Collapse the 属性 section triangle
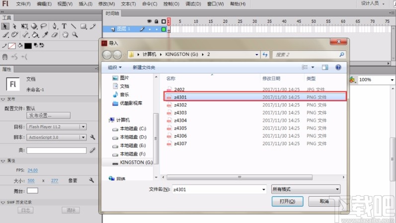Image resolution: width=396 pixels, height=223 pixels. 3,161
